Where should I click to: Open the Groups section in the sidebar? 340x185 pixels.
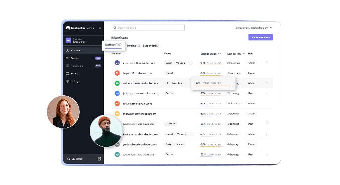pos(83,58)
